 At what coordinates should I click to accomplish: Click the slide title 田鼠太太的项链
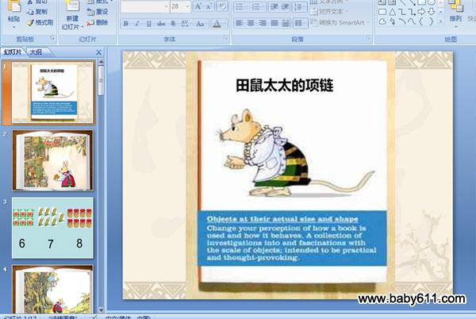coord(285,86)
